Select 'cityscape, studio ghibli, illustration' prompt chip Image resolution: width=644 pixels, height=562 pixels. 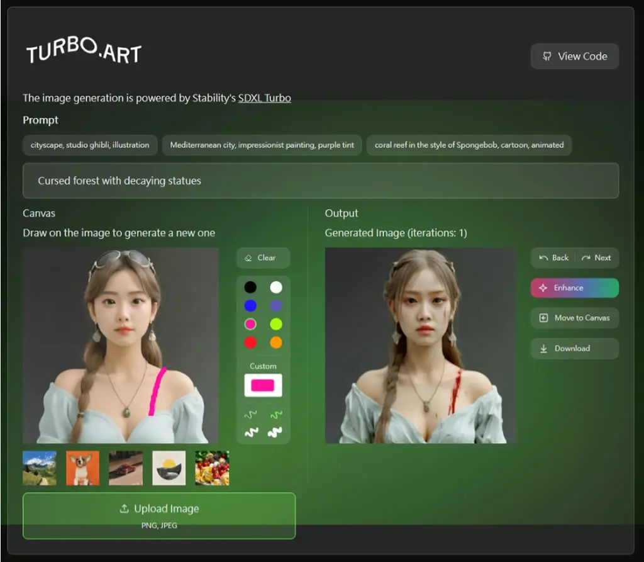90,145
